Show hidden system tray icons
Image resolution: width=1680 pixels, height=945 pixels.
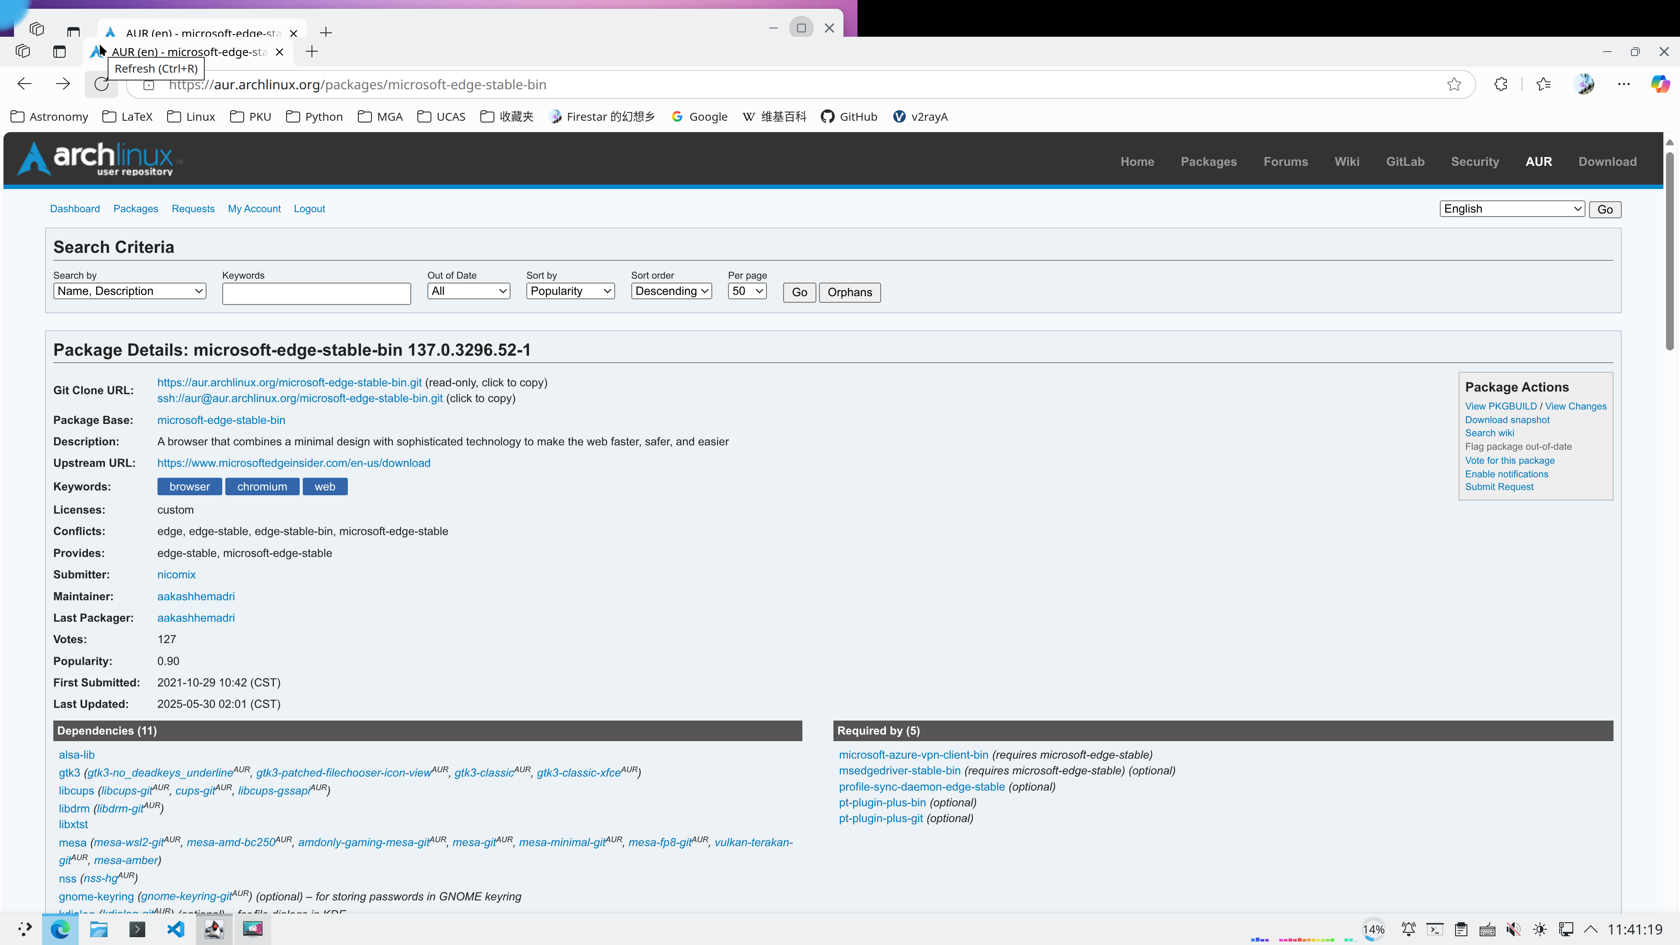point(1591,929)
